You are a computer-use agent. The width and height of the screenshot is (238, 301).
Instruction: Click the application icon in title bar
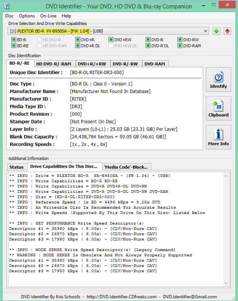pyautogui.click(x=6, y=6)
